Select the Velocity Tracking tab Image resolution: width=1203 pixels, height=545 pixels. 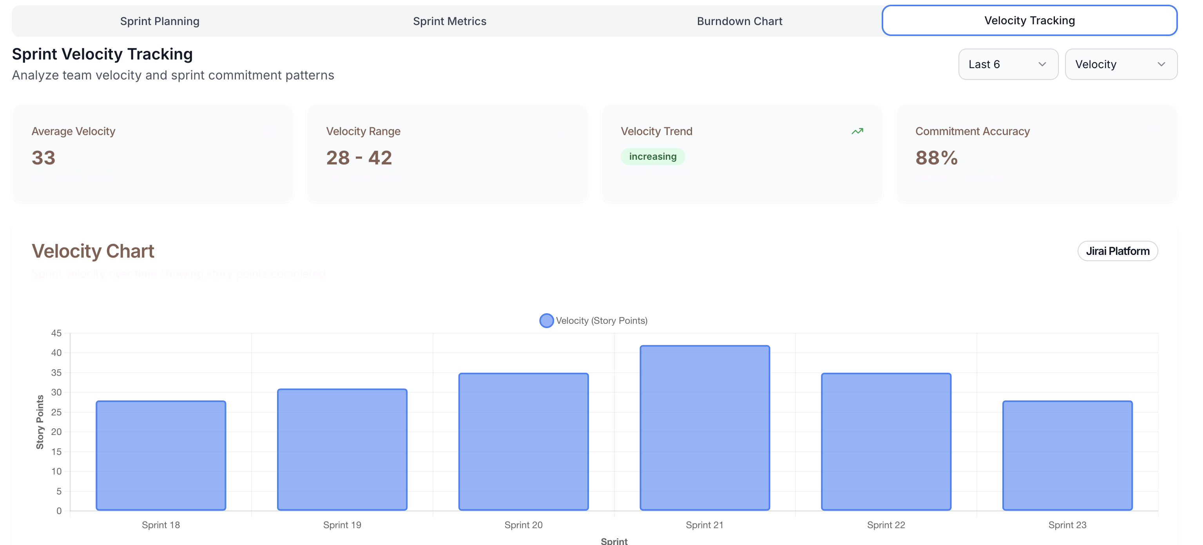tap(1029, 20)
